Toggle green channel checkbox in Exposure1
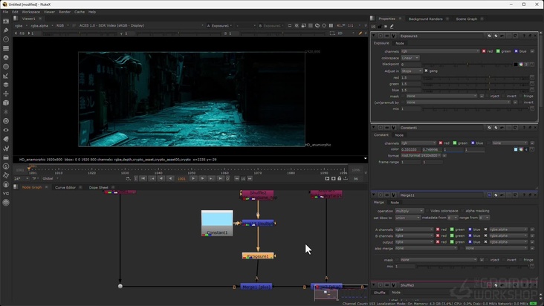Viewport: 544px width, 306px height. [x=498, y=51]
